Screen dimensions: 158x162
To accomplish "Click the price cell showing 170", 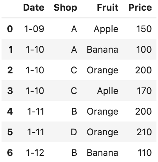I will (x=144, y=91).
